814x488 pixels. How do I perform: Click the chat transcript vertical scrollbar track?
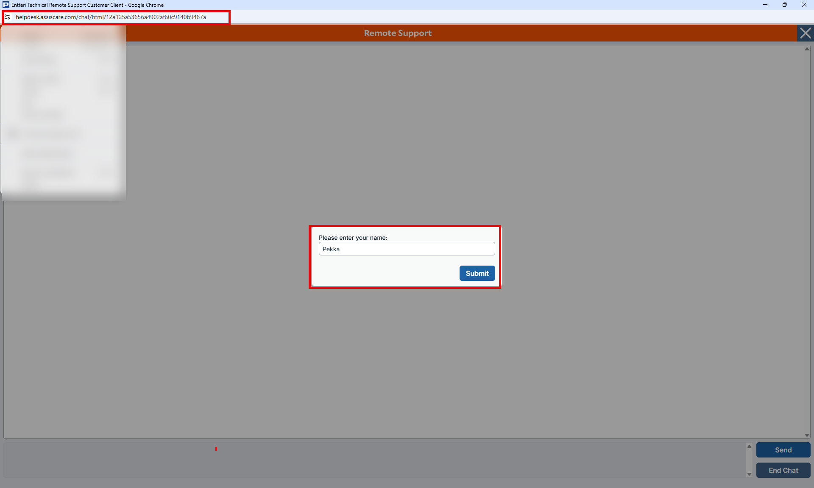[x=807, y=242]
